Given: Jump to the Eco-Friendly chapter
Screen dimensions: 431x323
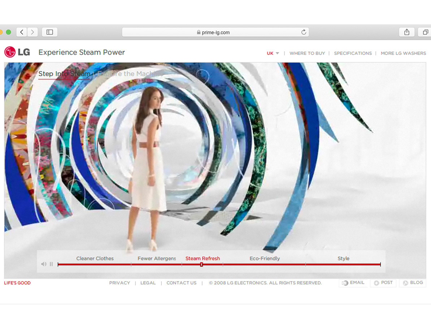Looking at the screenshot, I should (x=265, y=258).
